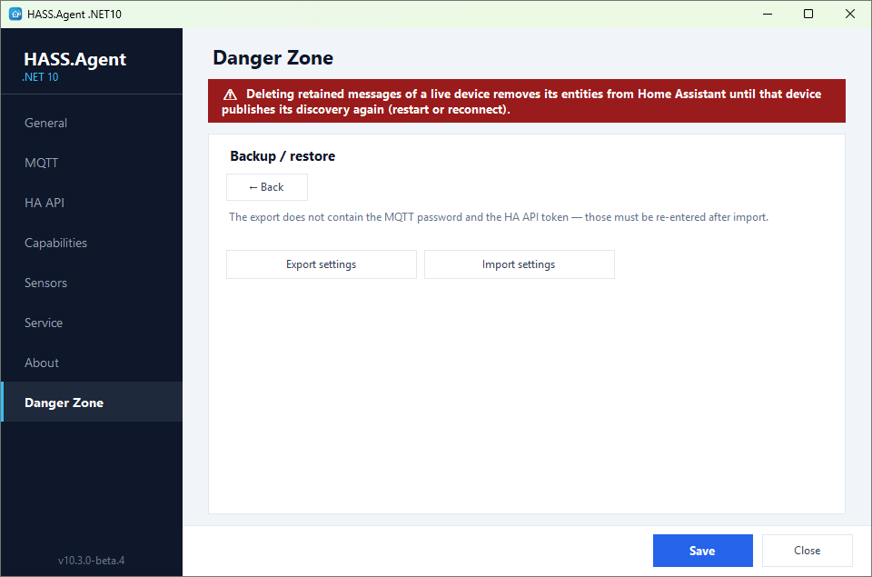
Task: Go to Capabilities in the sidebar
Action: click(92, 244)
